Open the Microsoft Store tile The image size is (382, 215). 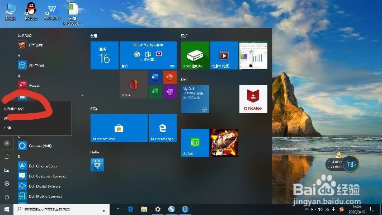(x=119, y=128)
